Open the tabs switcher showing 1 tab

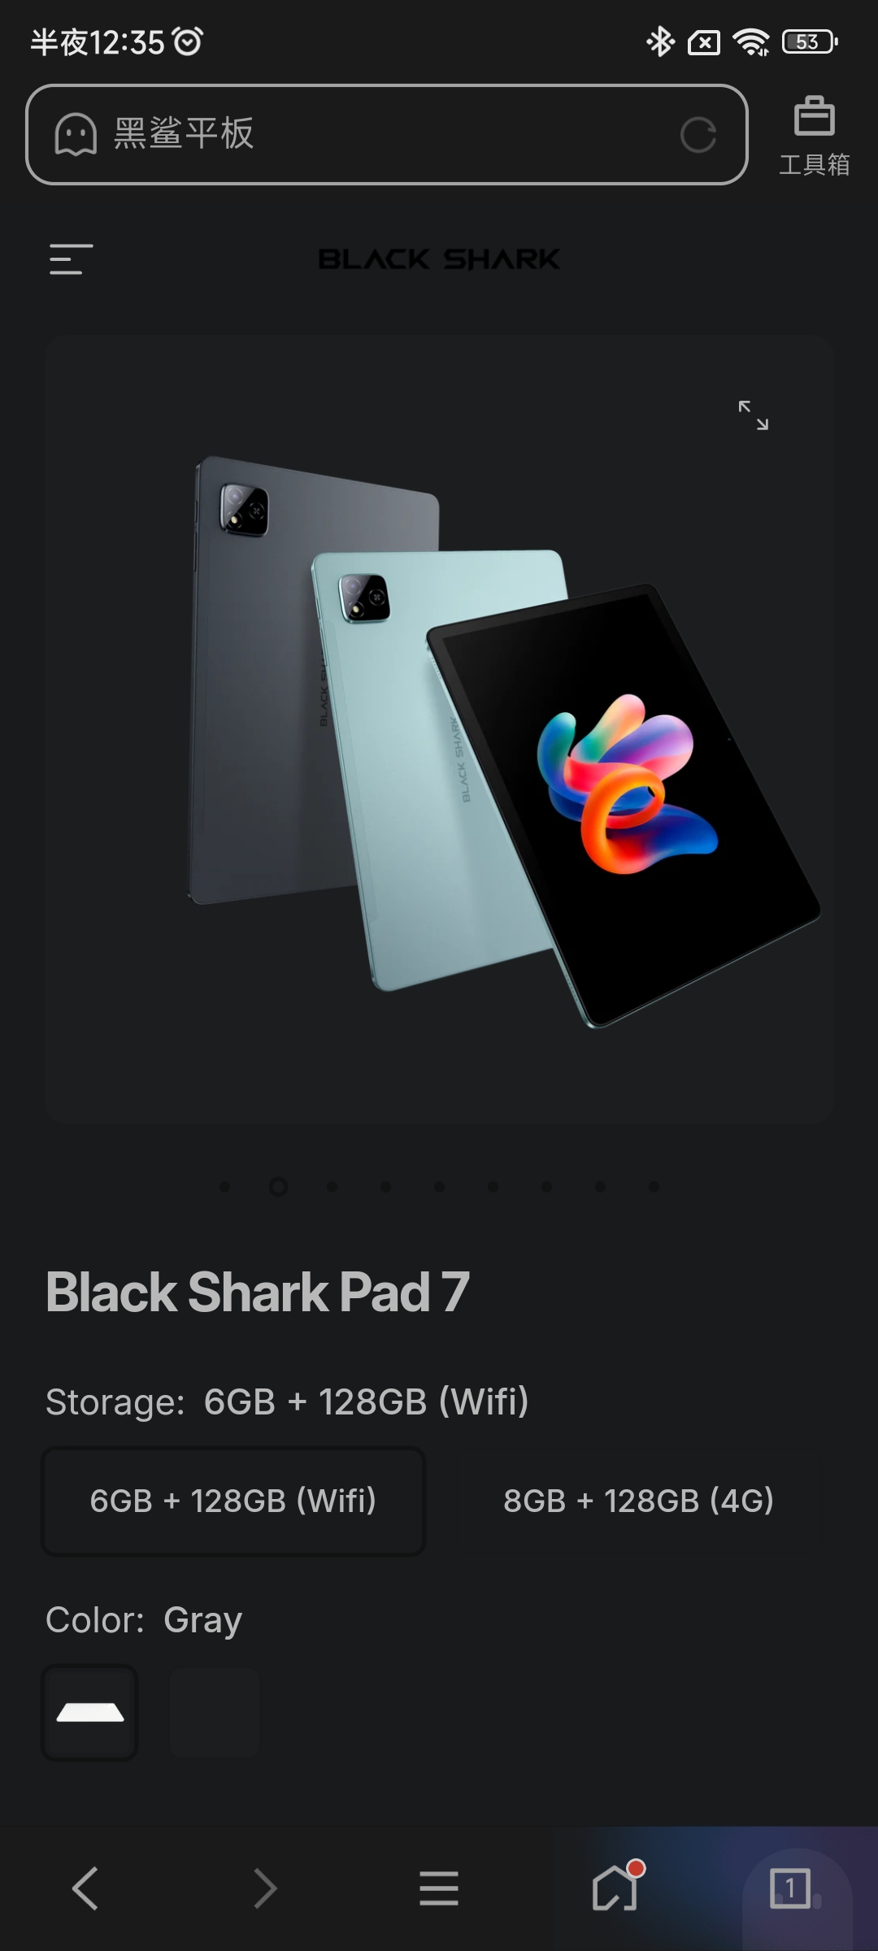coord(790,1888)
